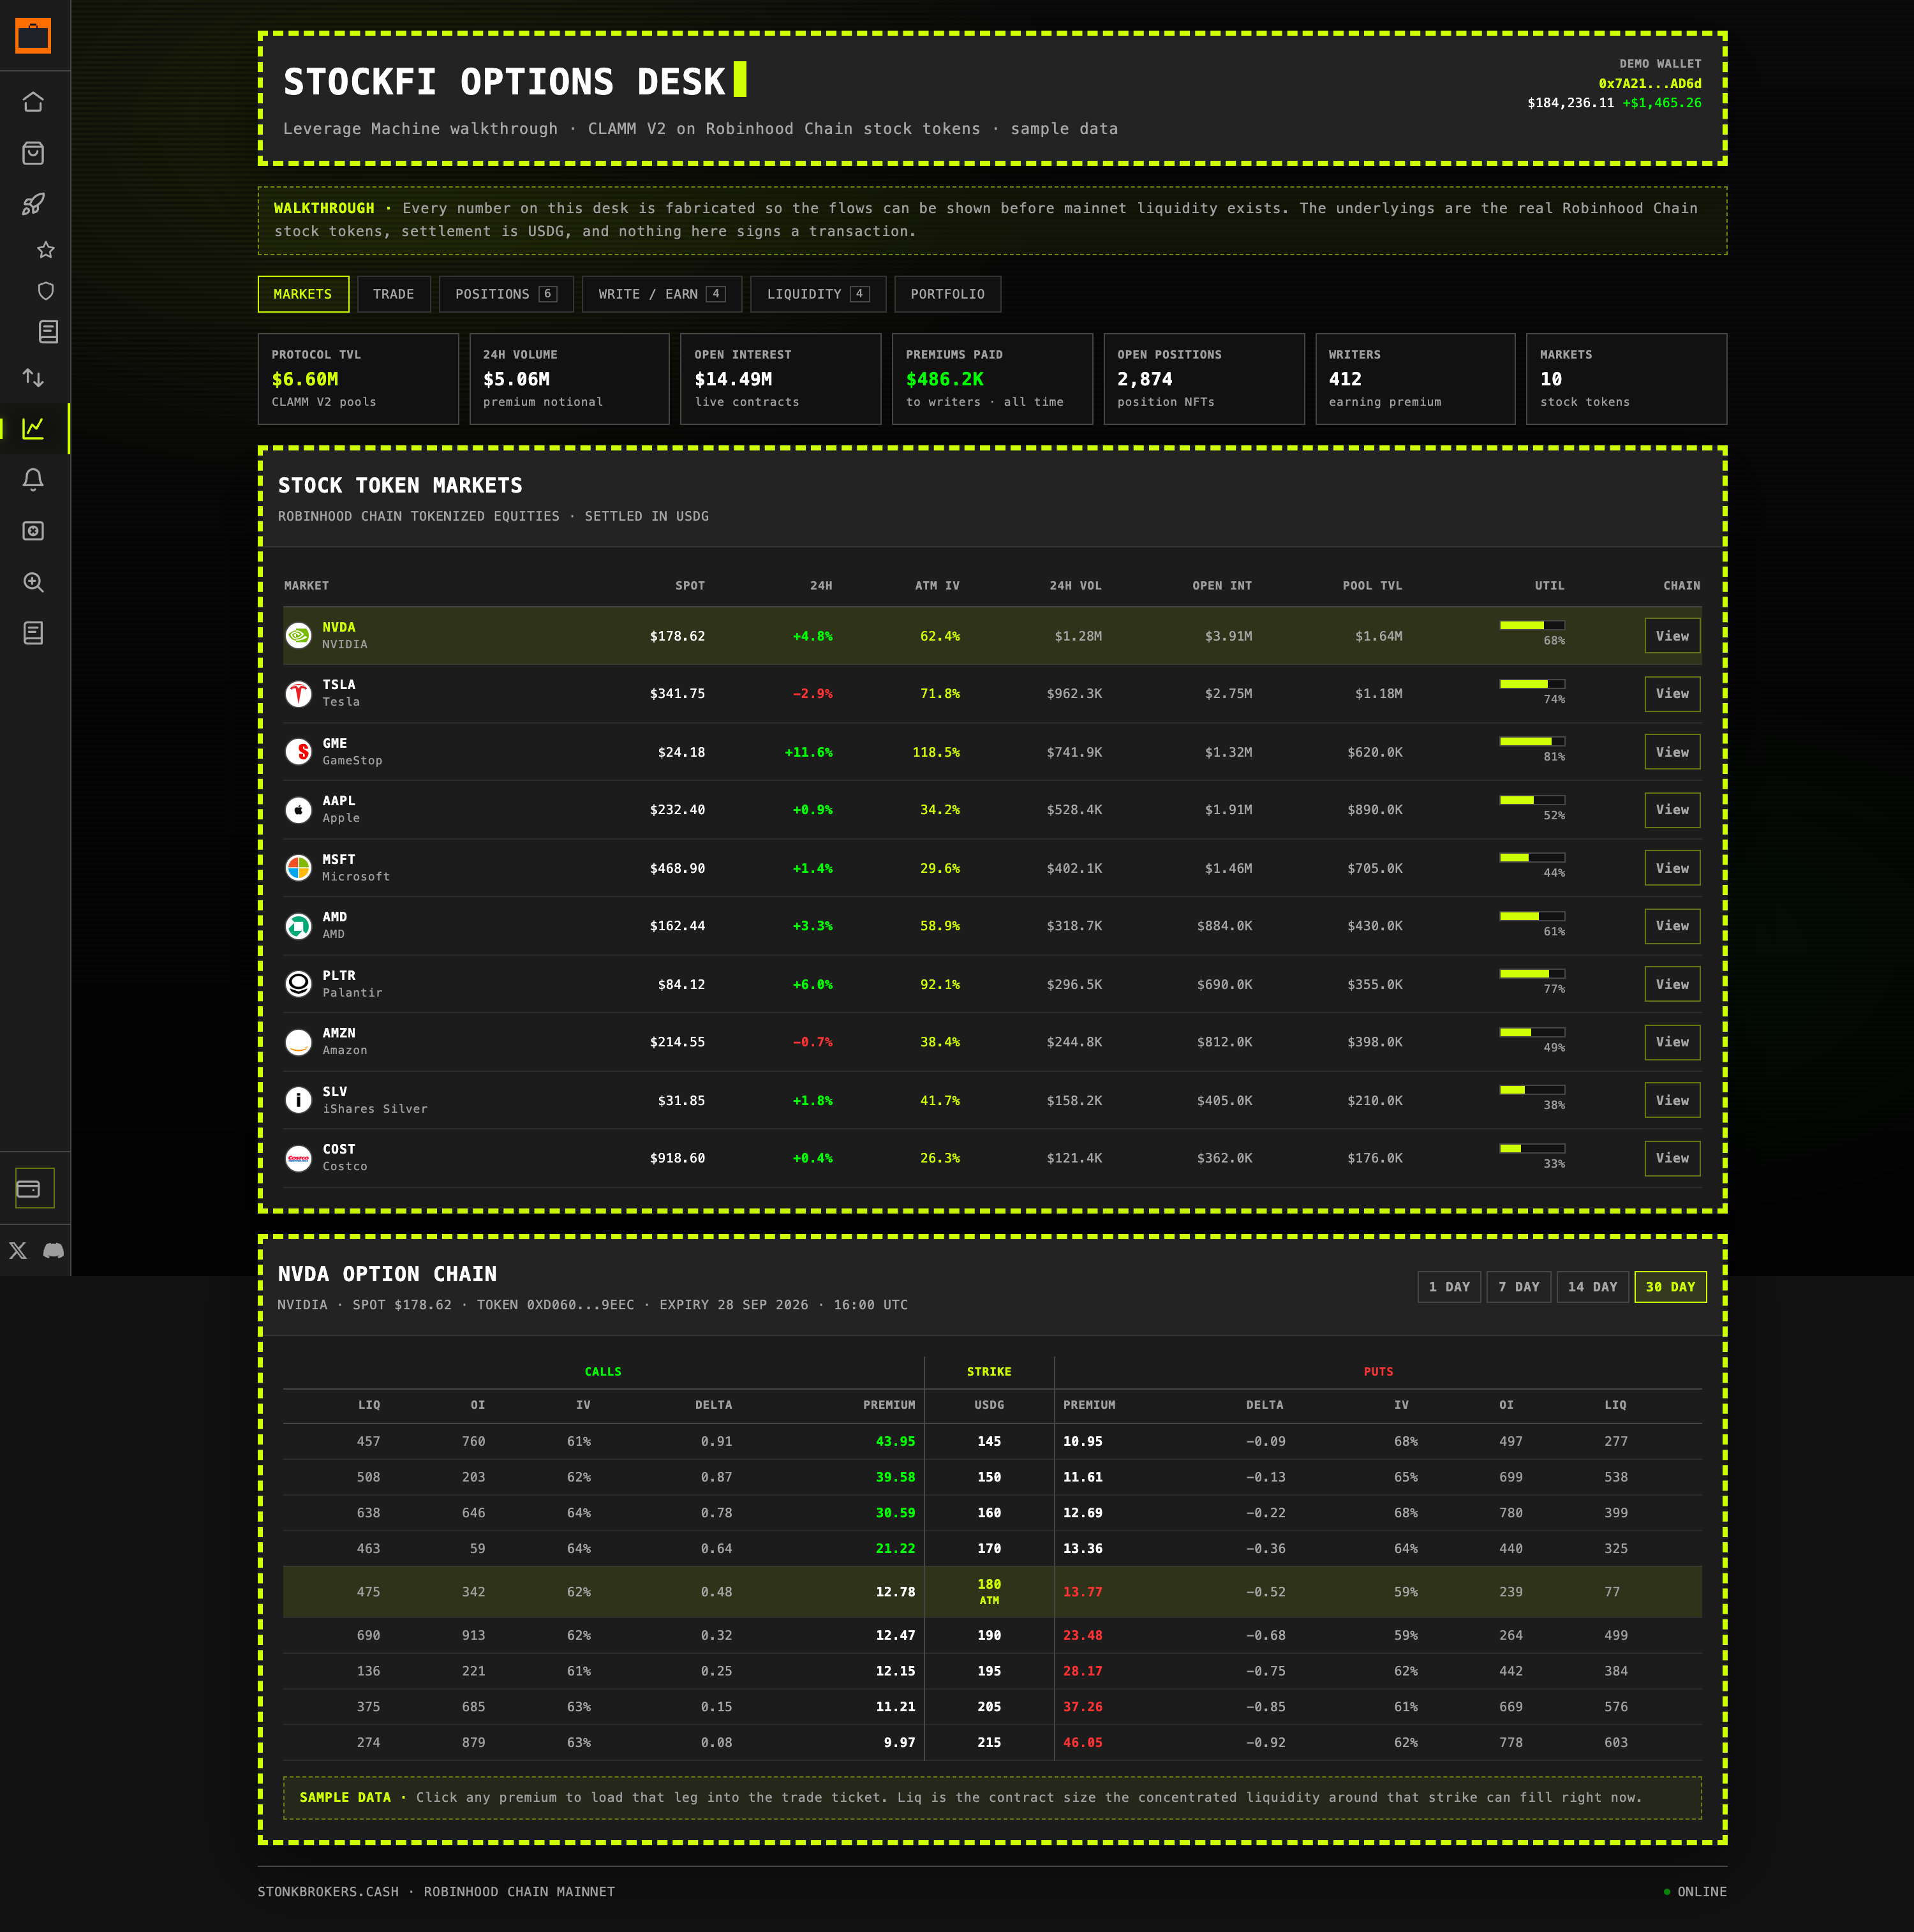
Task: Click the GME utilization bar at 81%
Action: pos(1532,741)
